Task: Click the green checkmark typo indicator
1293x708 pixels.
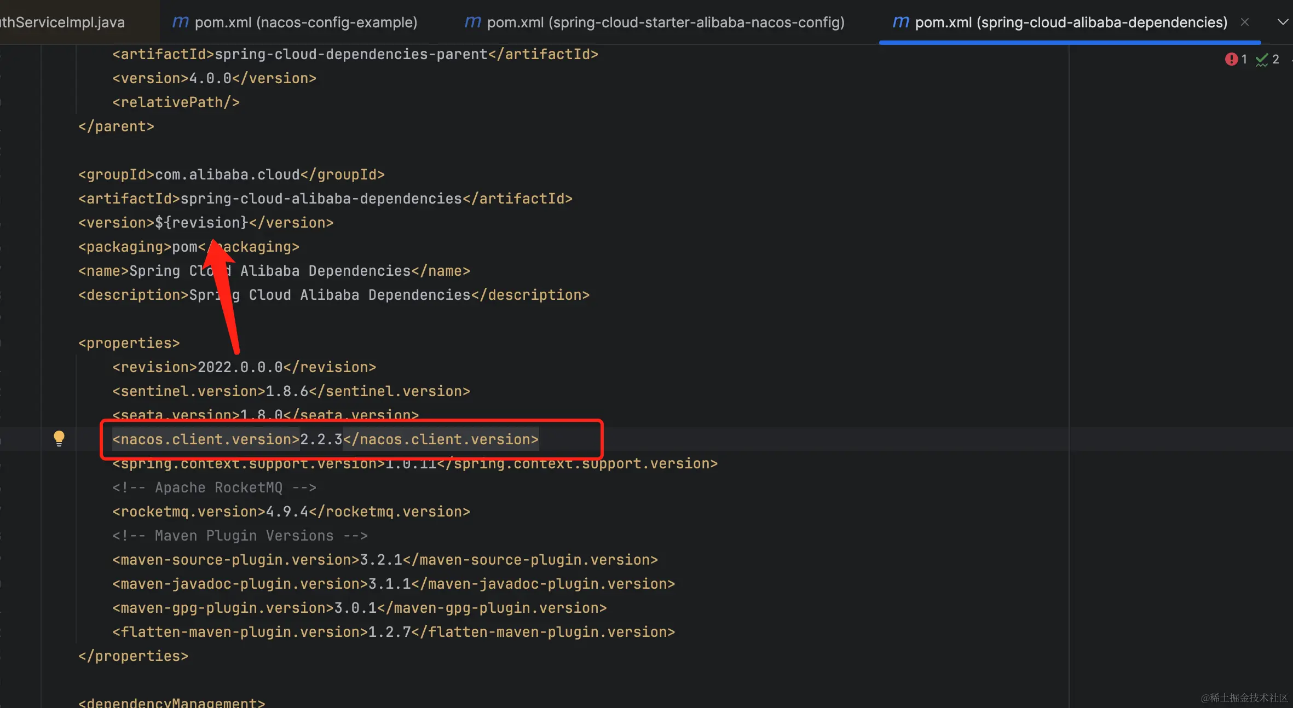Action: point(1262,59)
